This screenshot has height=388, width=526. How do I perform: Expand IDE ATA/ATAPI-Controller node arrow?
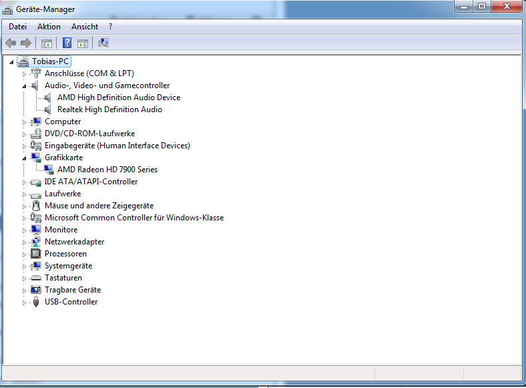tap(24, 182)
